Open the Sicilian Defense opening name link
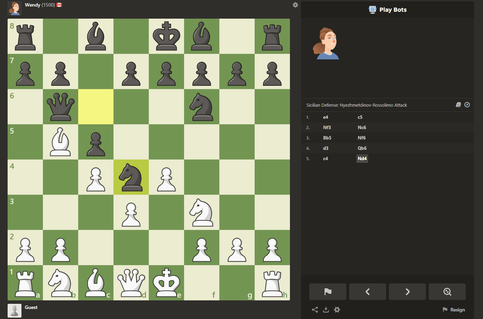 click(357, 105)
